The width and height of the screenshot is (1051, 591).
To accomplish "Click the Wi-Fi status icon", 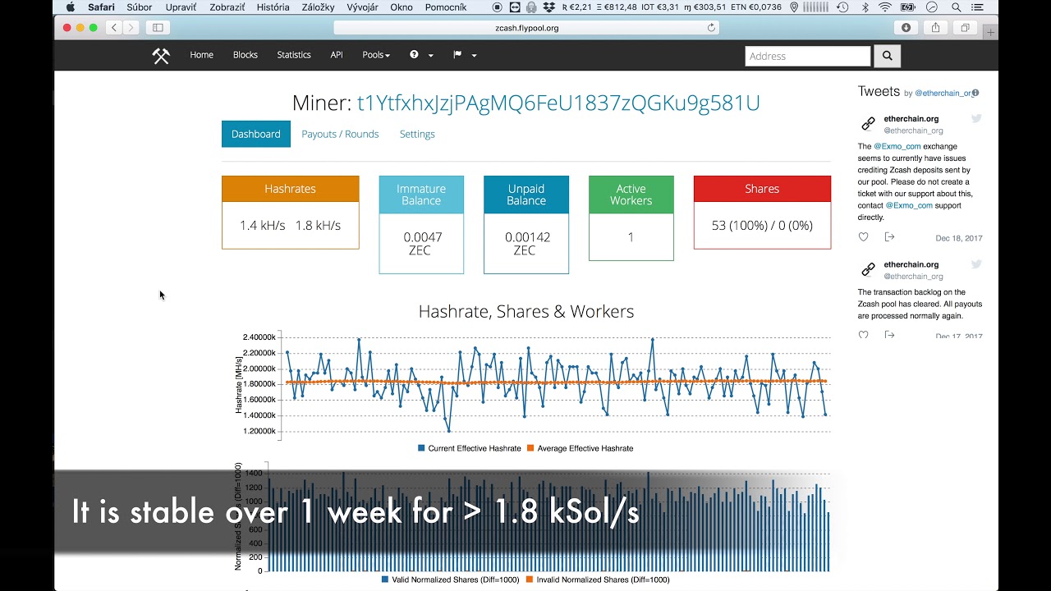I will [885, 7].
